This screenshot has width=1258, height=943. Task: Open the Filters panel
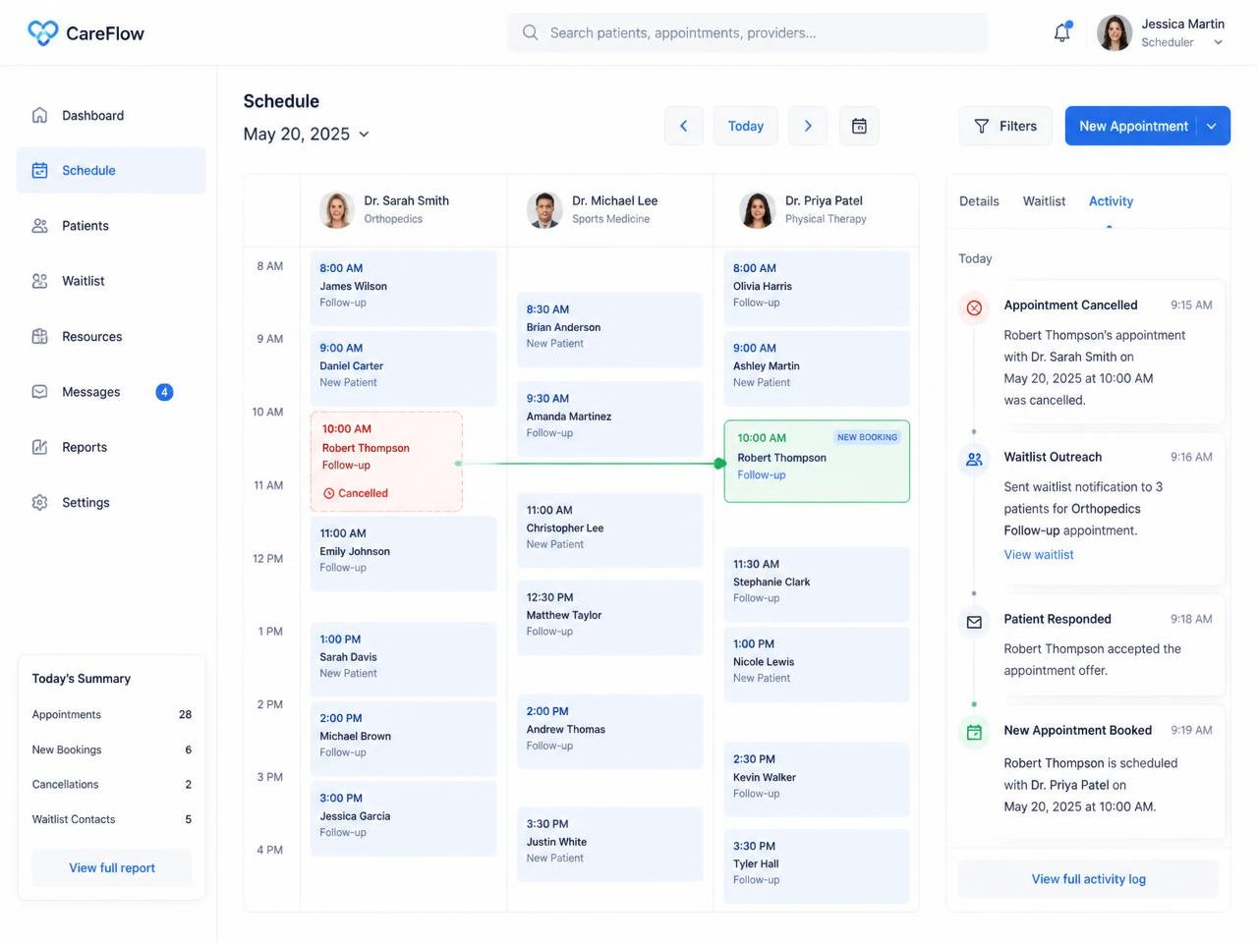tap(1005, 126)
